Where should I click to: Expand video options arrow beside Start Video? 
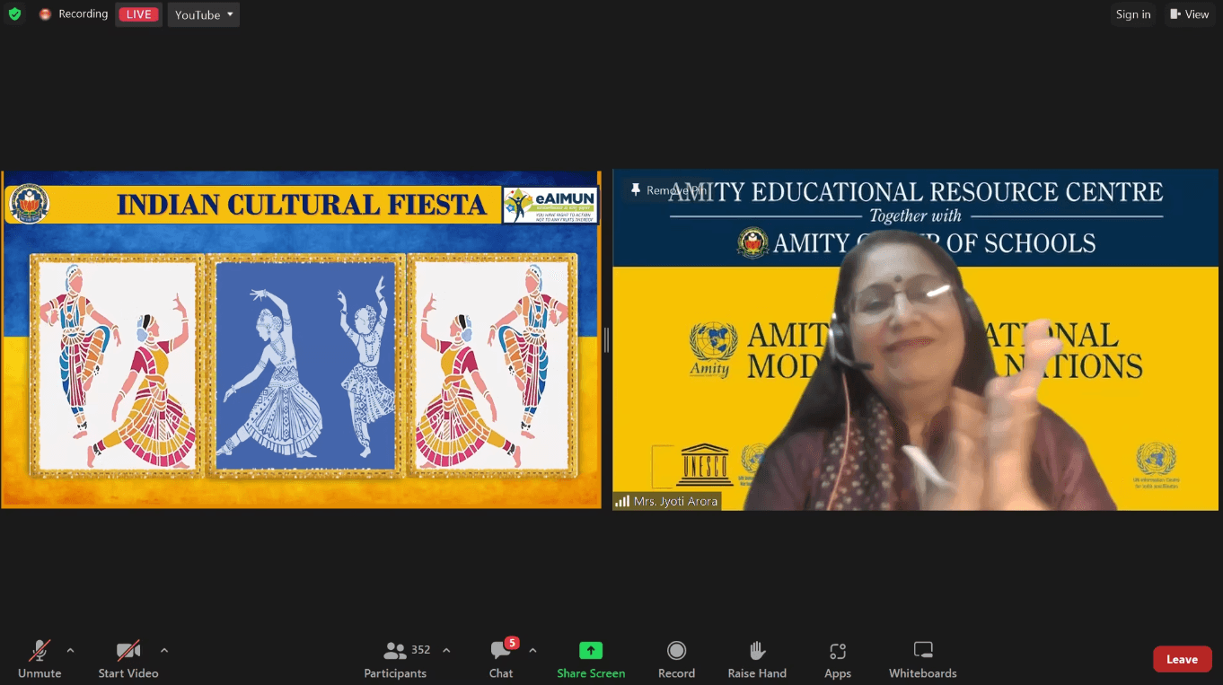pos(163,651)
